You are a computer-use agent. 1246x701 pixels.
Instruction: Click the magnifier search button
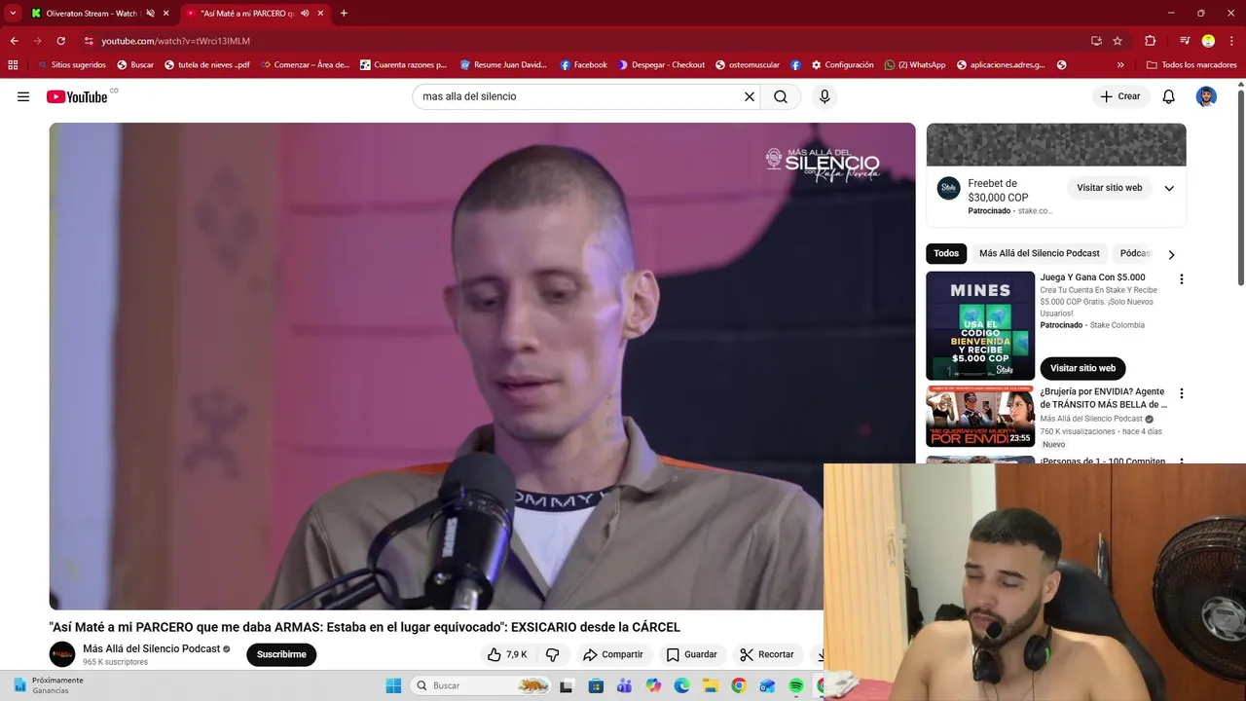point(781,96)
